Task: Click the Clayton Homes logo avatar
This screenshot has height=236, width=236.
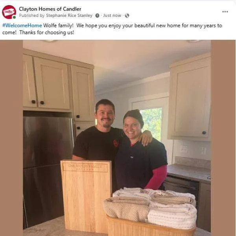Action: click(x=9, y=12)
